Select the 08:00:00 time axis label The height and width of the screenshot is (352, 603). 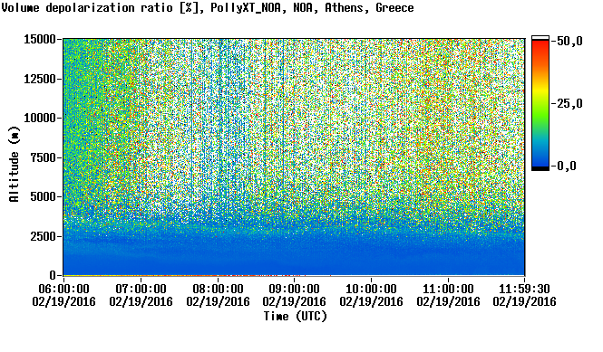click(x=218, y=289)
